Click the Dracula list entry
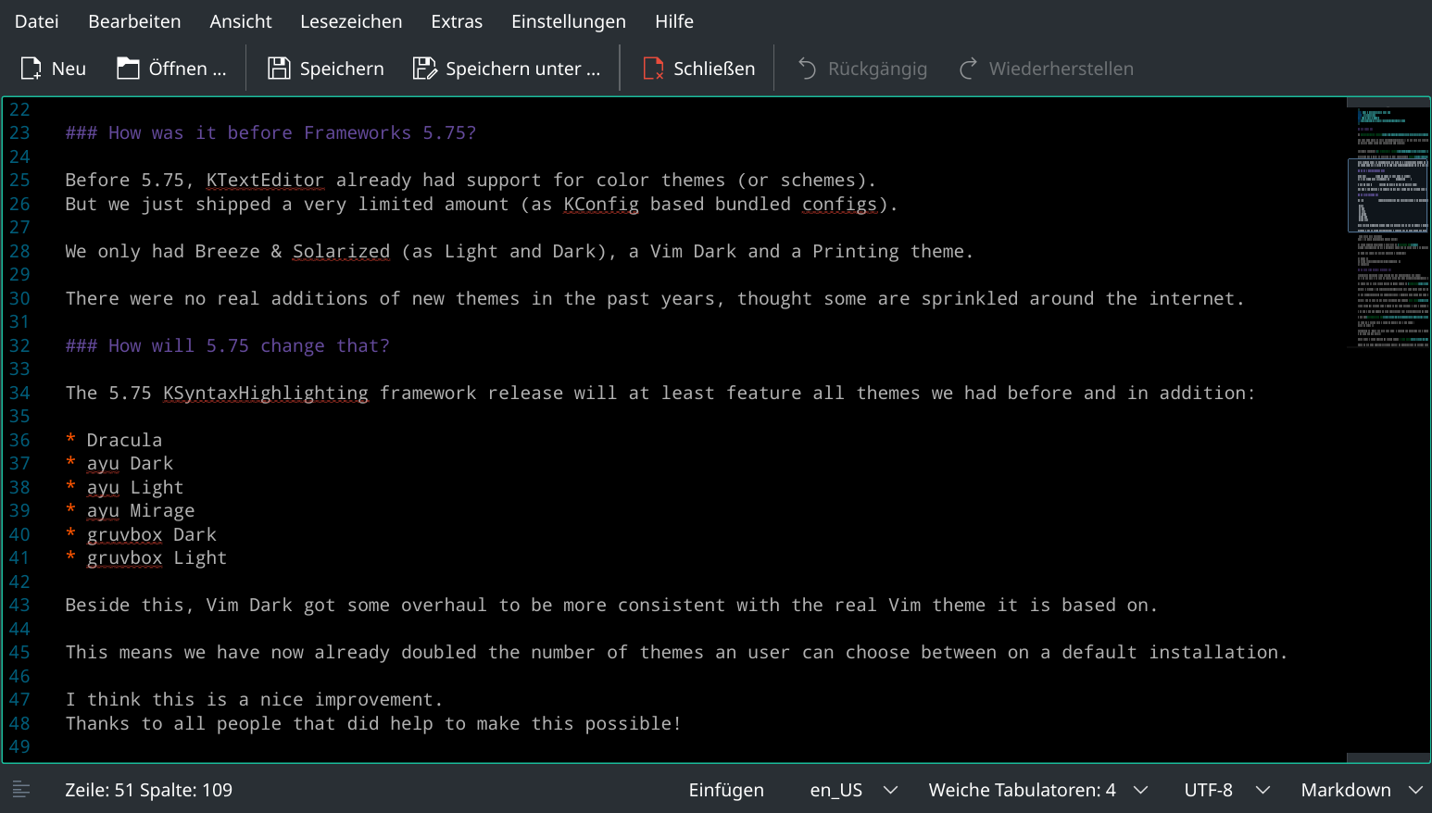This screenshot has width=1432, height=813. (x=124, y=440)
